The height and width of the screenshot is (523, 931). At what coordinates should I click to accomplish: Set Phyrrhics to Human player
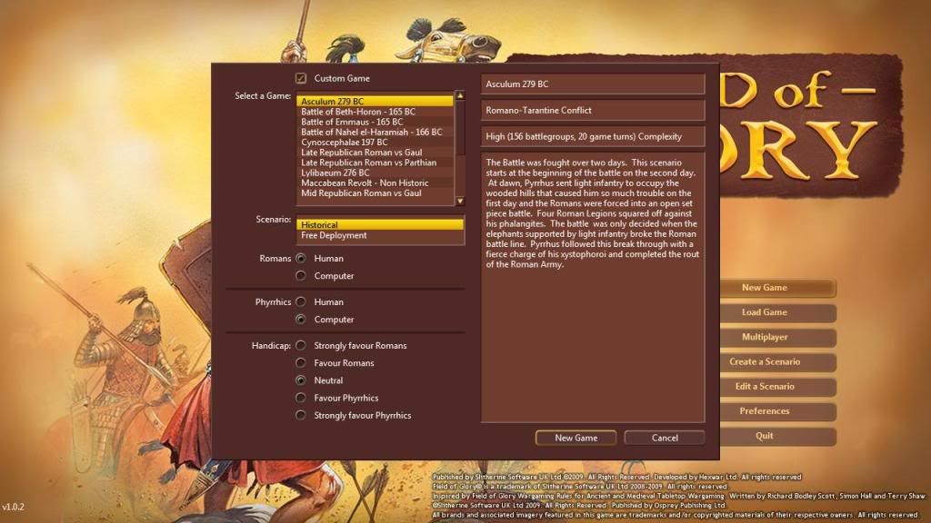point(301,302)
